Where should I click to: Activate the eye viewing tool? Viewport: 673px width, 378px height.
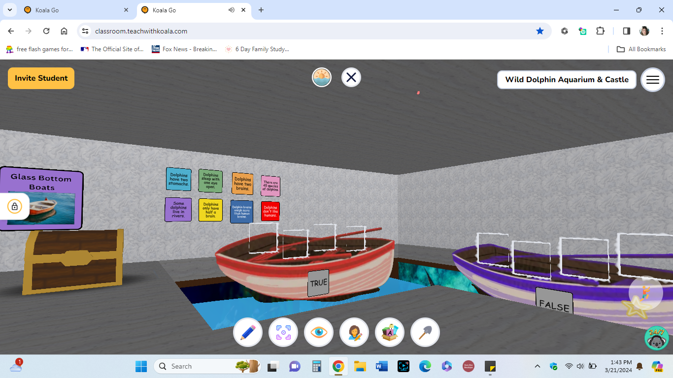tap(318, 332)
